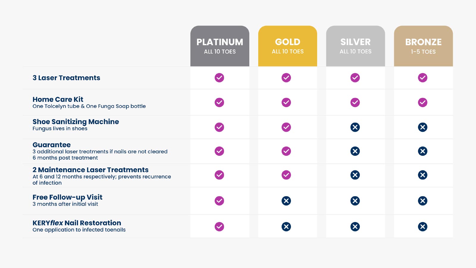Click Silver X icon for Shoe Sanitizing Machine
This screenshot has width=476, height=268.
click(x=355, y=127)
